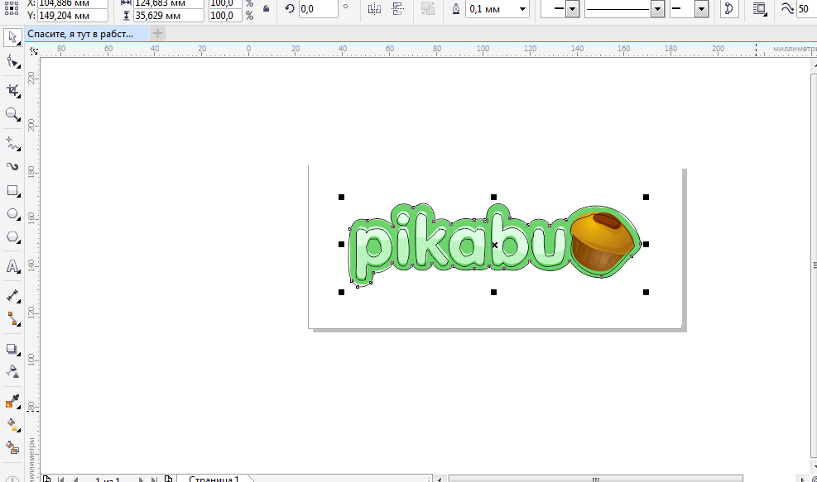Click the horizontal scrollbar thumb

click(594, 479)
